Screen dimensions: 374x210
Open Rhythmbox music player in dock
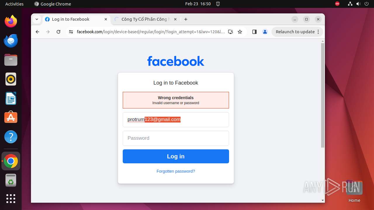tap(11, 79)
